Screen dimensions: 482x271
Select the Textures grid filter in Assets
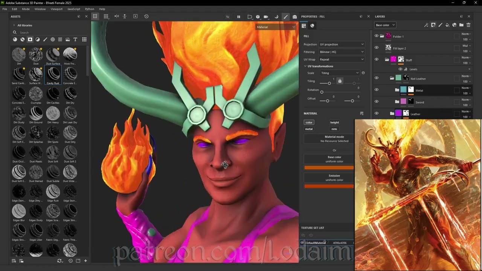tap(60, 40)
